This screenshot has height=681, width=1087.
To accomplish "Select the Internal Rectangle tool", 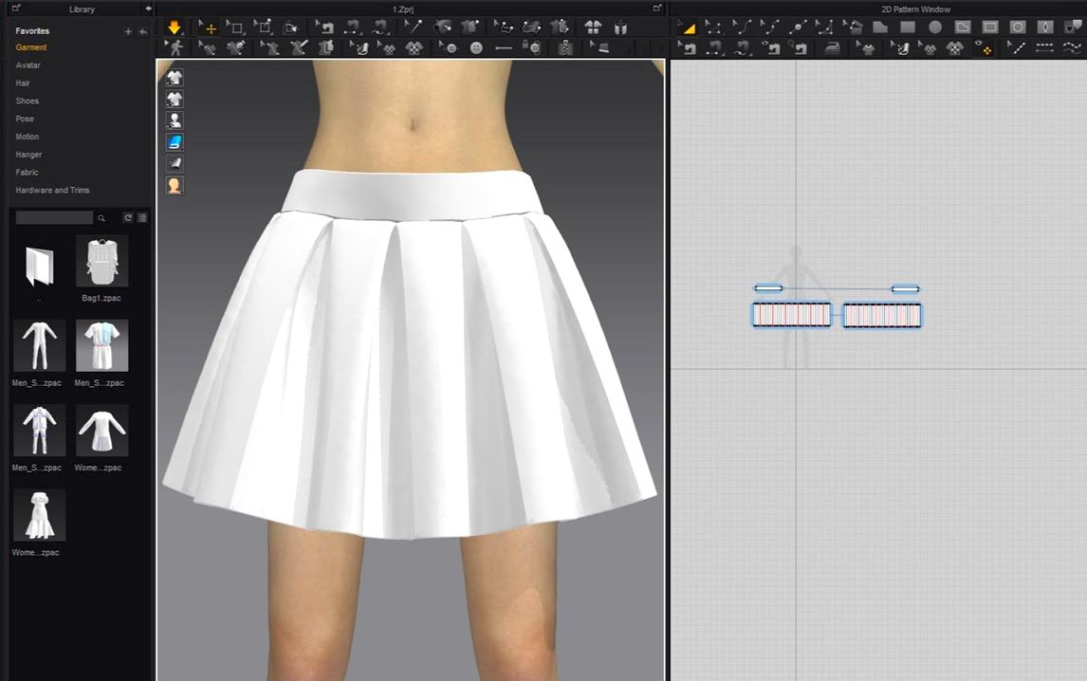I will pyautogui.click(x=990, y=28).
